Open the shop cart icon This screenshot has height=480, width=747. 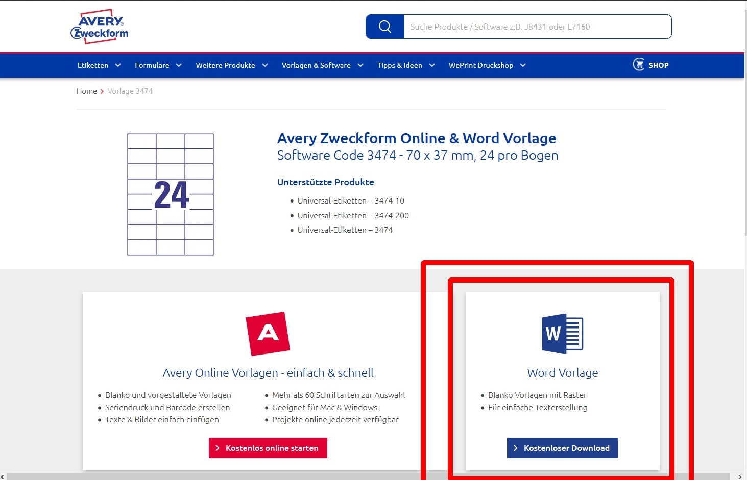click(639, 64)
